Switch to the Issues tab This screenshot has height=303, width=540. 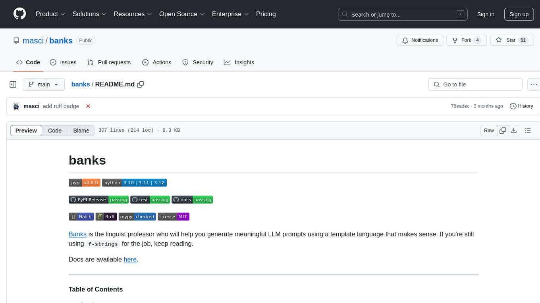[63, 62]
